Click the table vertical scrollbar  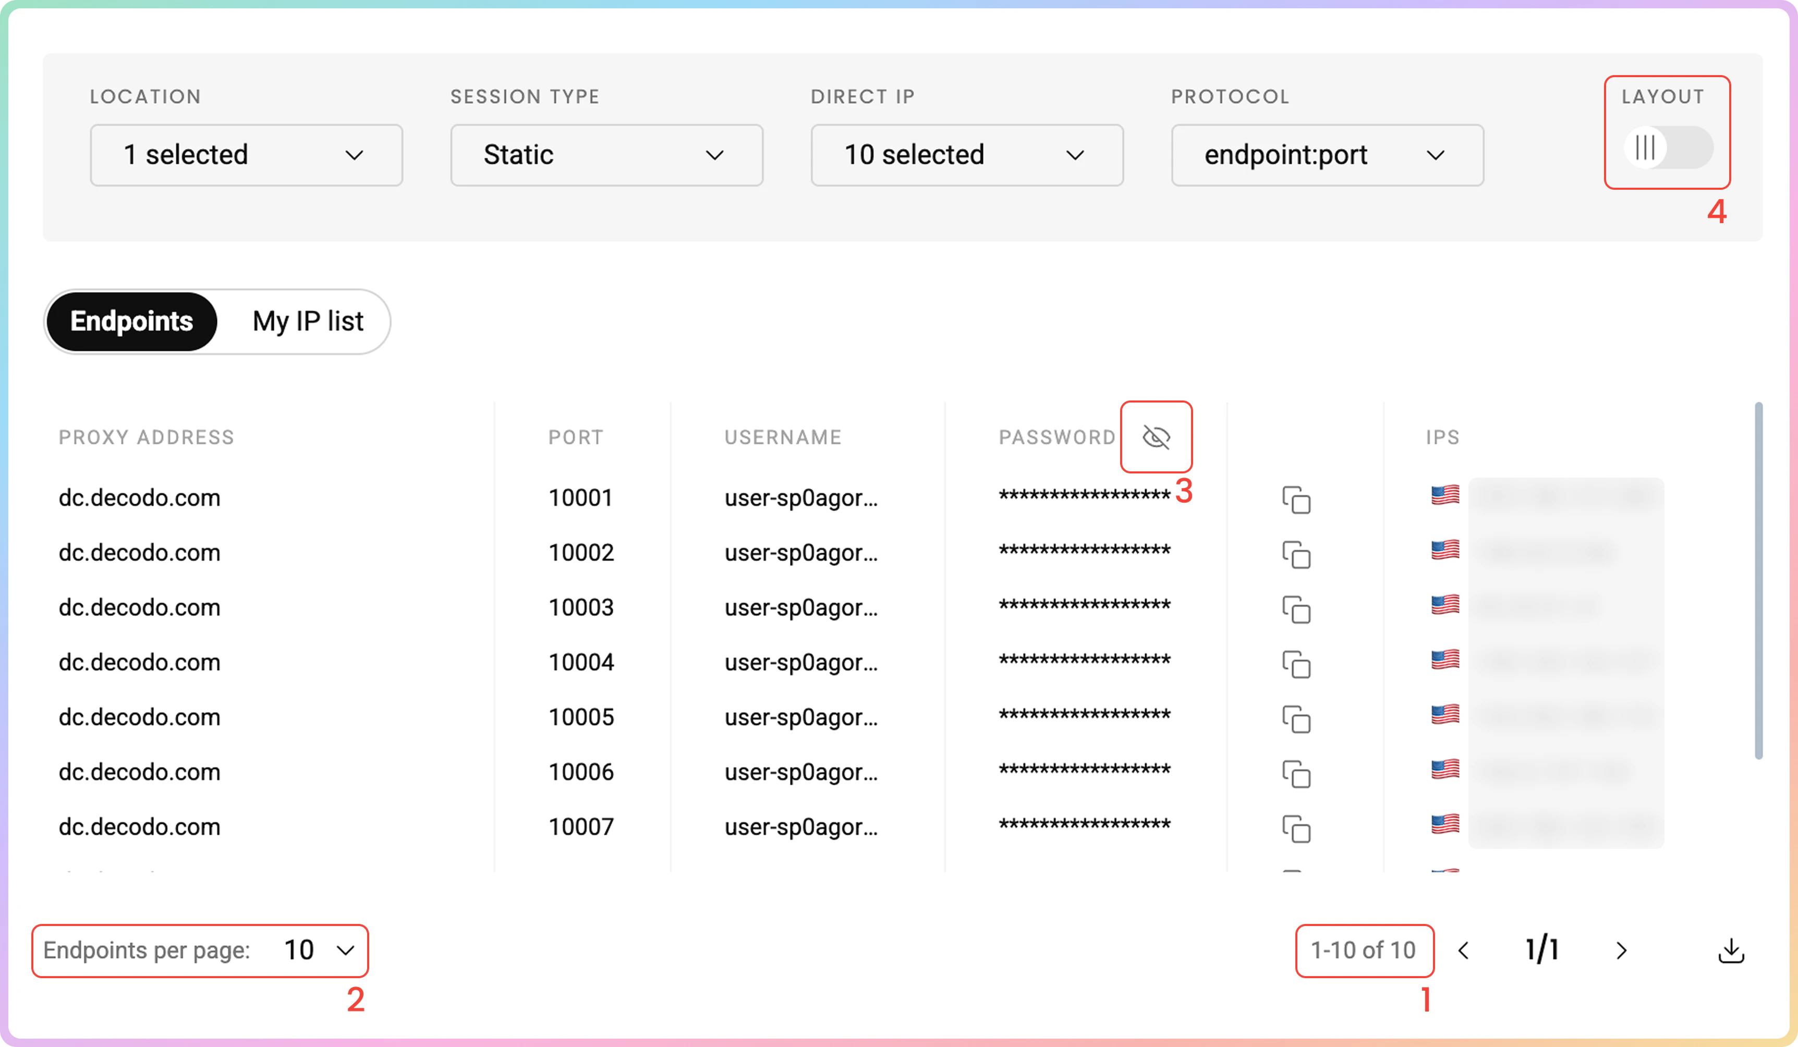click(x=1758, y=581)
